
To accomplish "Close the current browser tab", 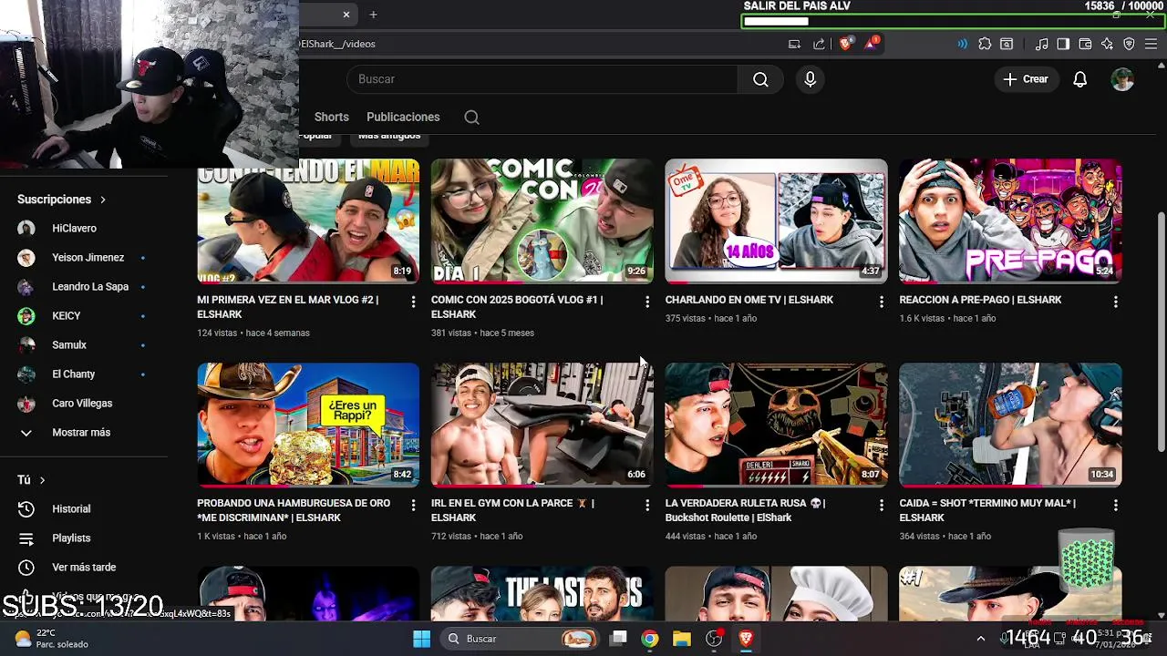I will click(346, 15).
